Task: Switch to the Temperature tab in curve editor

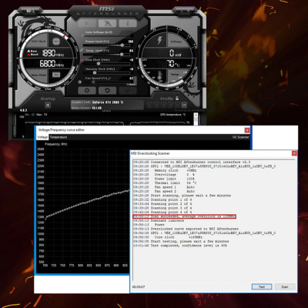Action: [x=59, y=137]
